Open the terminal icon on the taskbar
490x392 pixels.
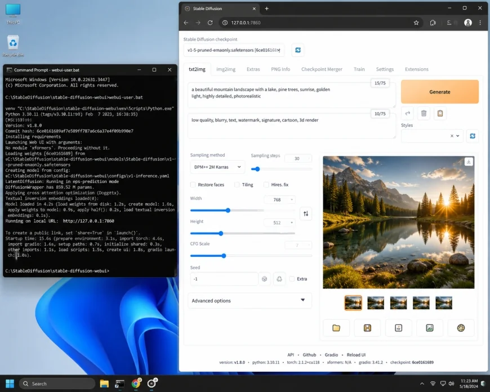pyautogui.click(x=120, y=384)
